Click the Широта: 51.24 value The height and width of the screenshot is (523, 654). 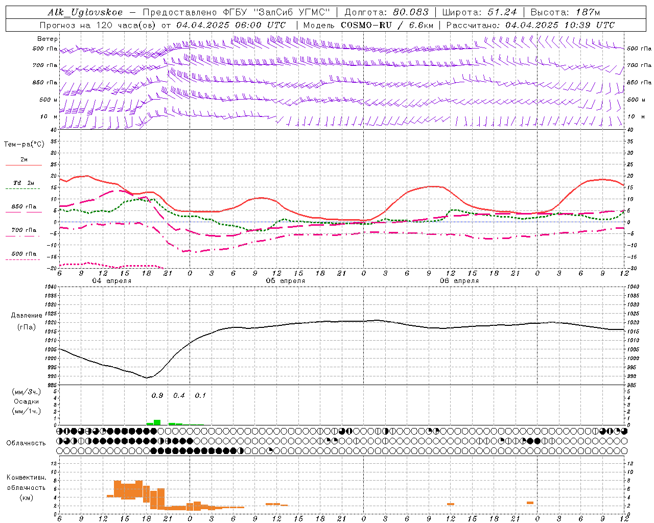479,12
